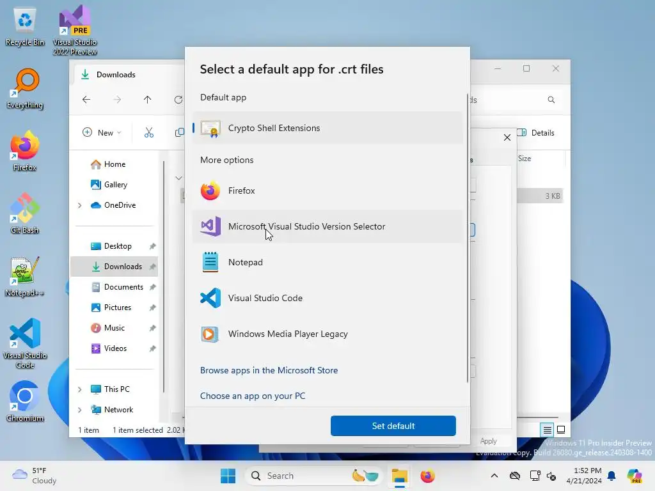This screenshot has width=655, height=491.
Task: Expand the Network tree node
Action: (80, 410)
